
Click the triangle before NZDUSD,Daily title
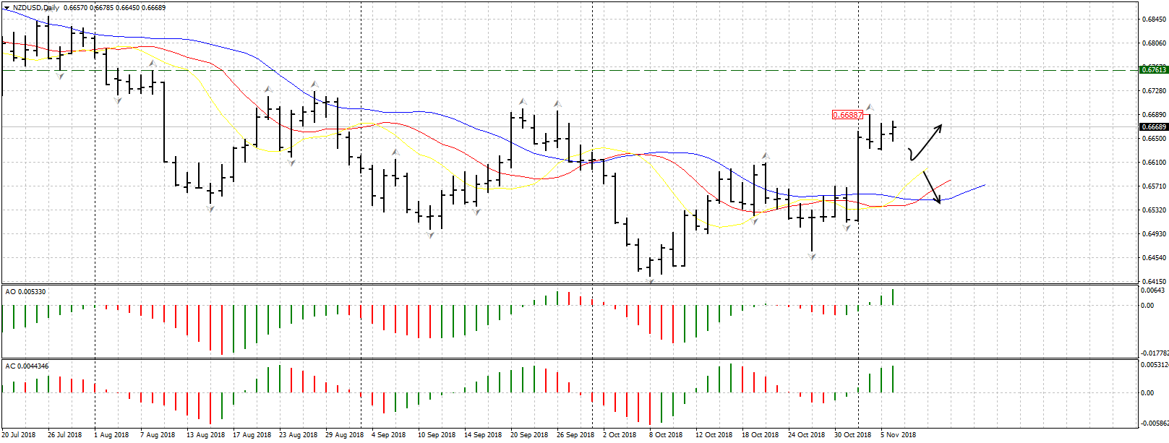click(x=7, y=7)
